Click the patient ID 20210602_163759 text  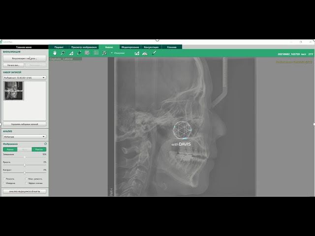(289, 54)
